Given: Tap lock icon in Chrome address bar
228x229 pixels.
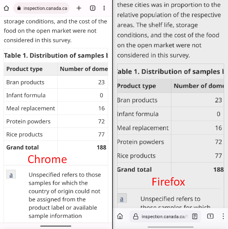Looking at the screenshot, I should point(19,8).
